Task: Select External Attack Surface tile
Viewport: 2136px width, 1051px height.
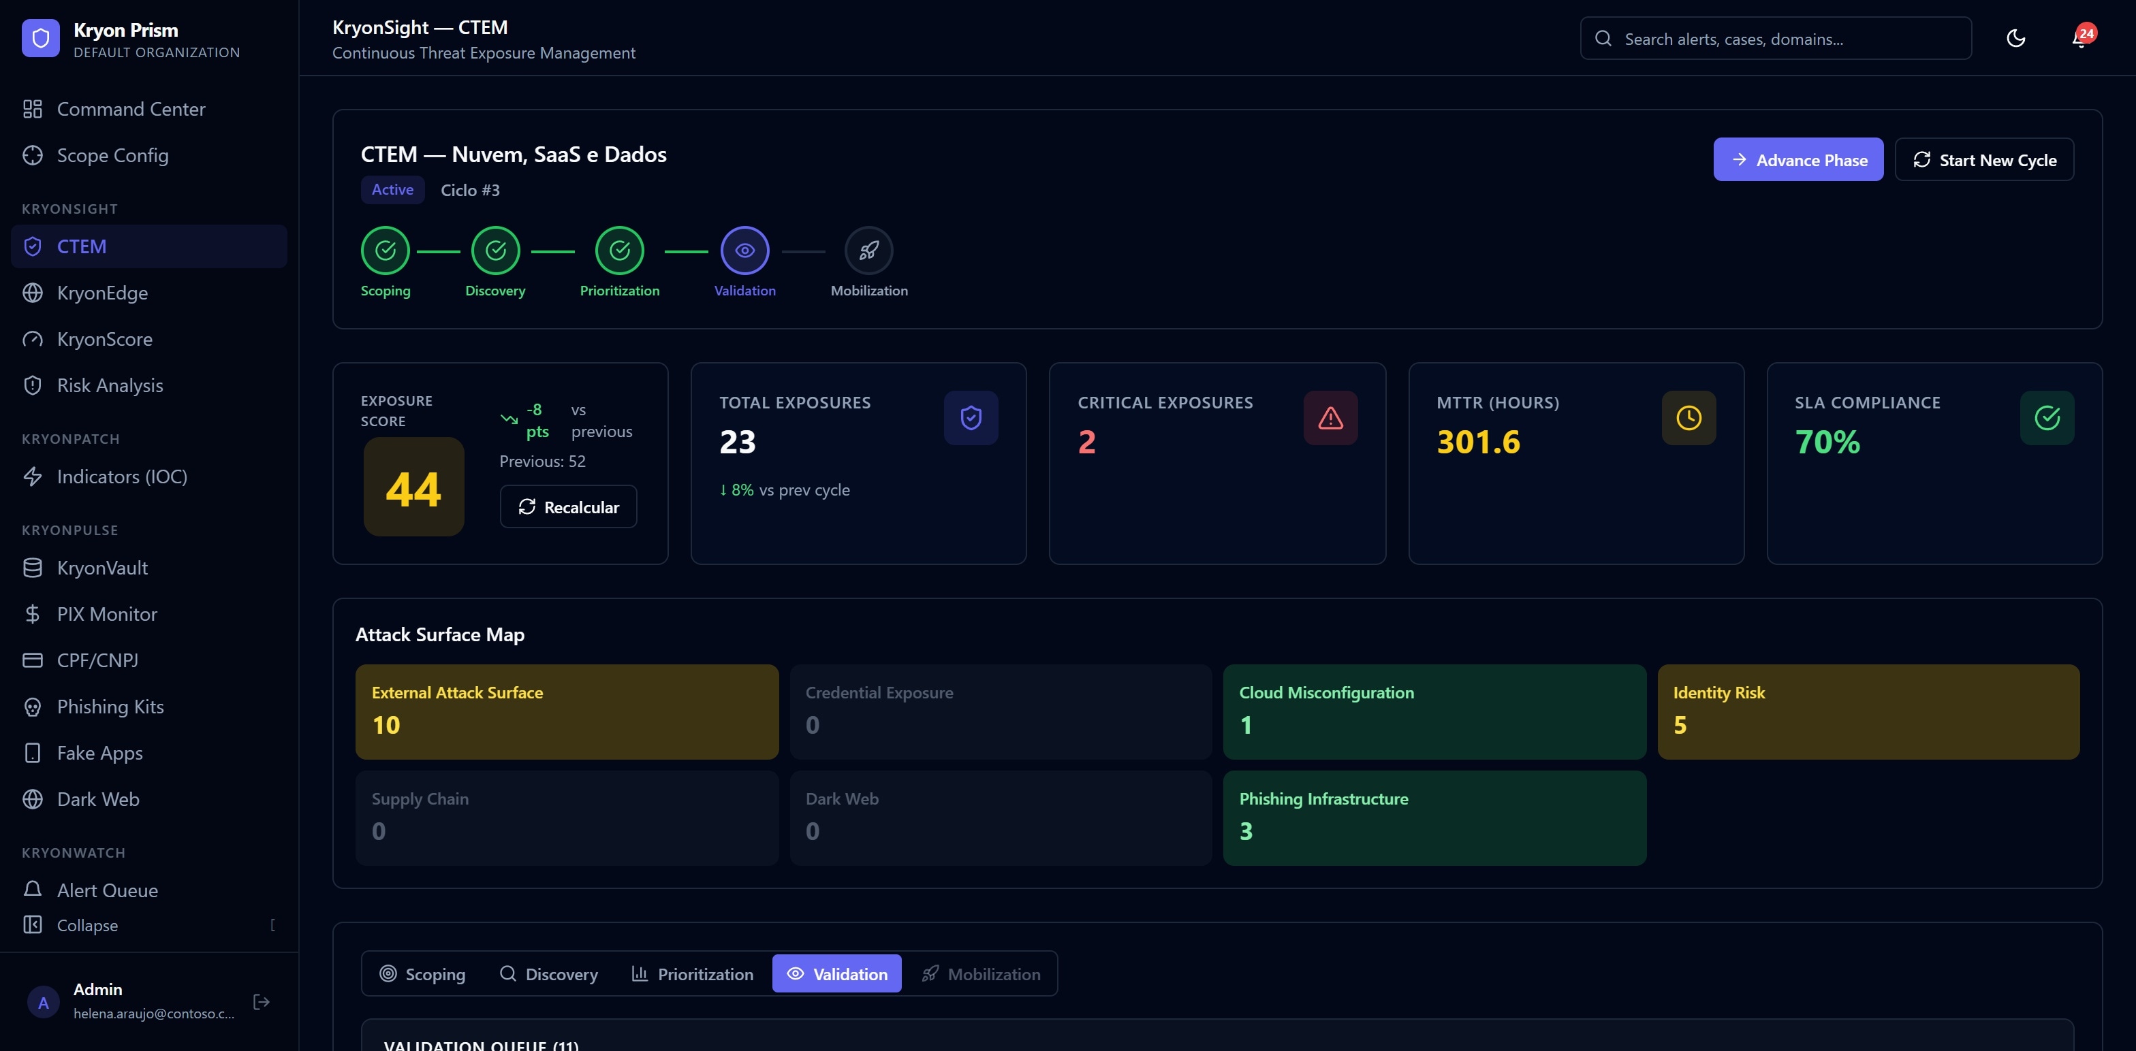Action: pos(567,712)
